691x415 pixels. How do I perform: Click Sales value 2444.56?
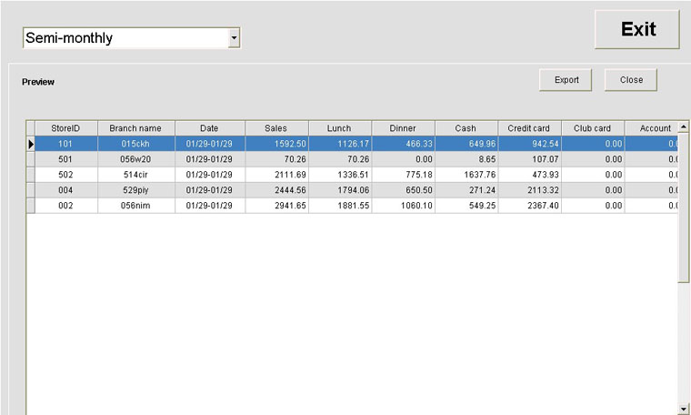(x=276, y=190)
